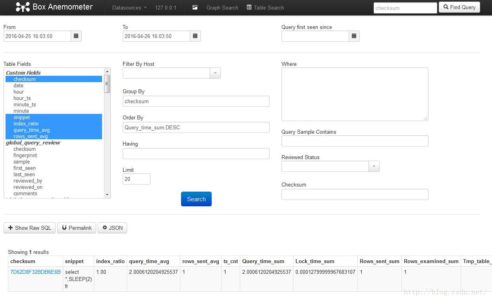The width and height of the screenshot is (492, 300).
Task: Click the Find Query button
Action: 459,7
